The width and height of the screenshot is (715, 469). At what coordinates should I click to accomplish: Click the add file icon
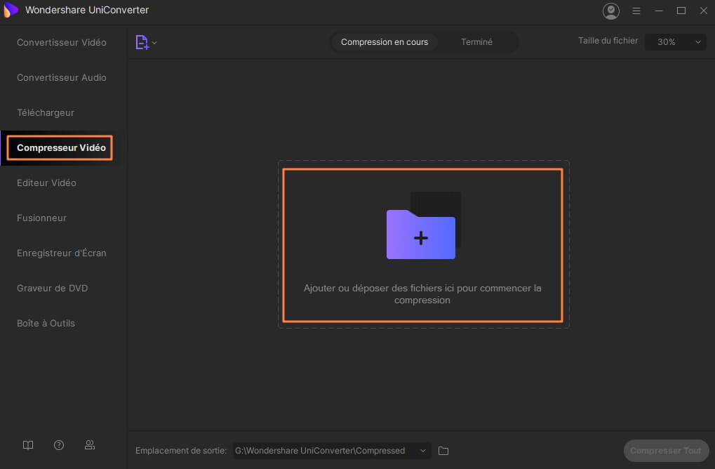coord(142,42)
